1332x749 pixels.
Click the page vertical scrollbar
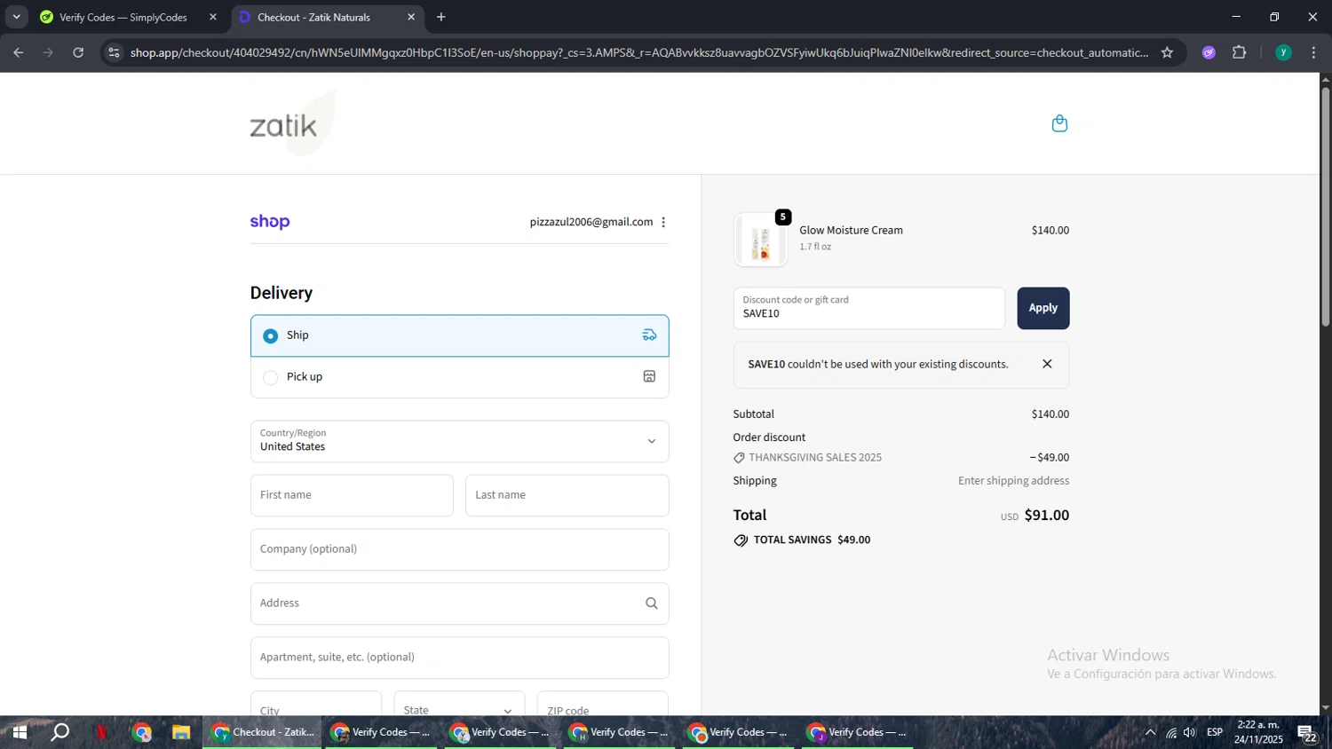tap(1325, 206)
